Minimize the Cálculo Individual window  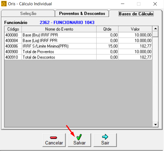click(x=123, y=4)
